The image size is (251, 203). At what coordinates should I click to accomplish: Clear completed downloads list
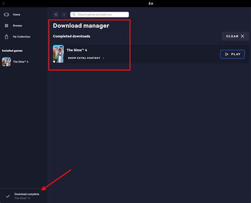[x=235, y=36]
